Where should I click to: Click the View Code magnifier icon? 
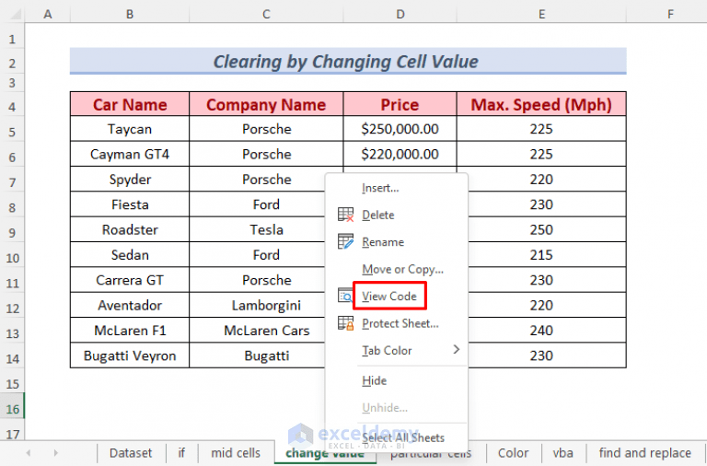pyautogui.click(x=345, y=296)
